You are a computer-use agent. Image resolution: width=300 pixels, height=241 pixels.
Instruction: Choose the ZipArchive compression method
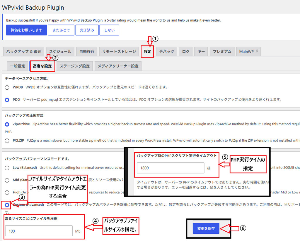[x=7, y=124]
